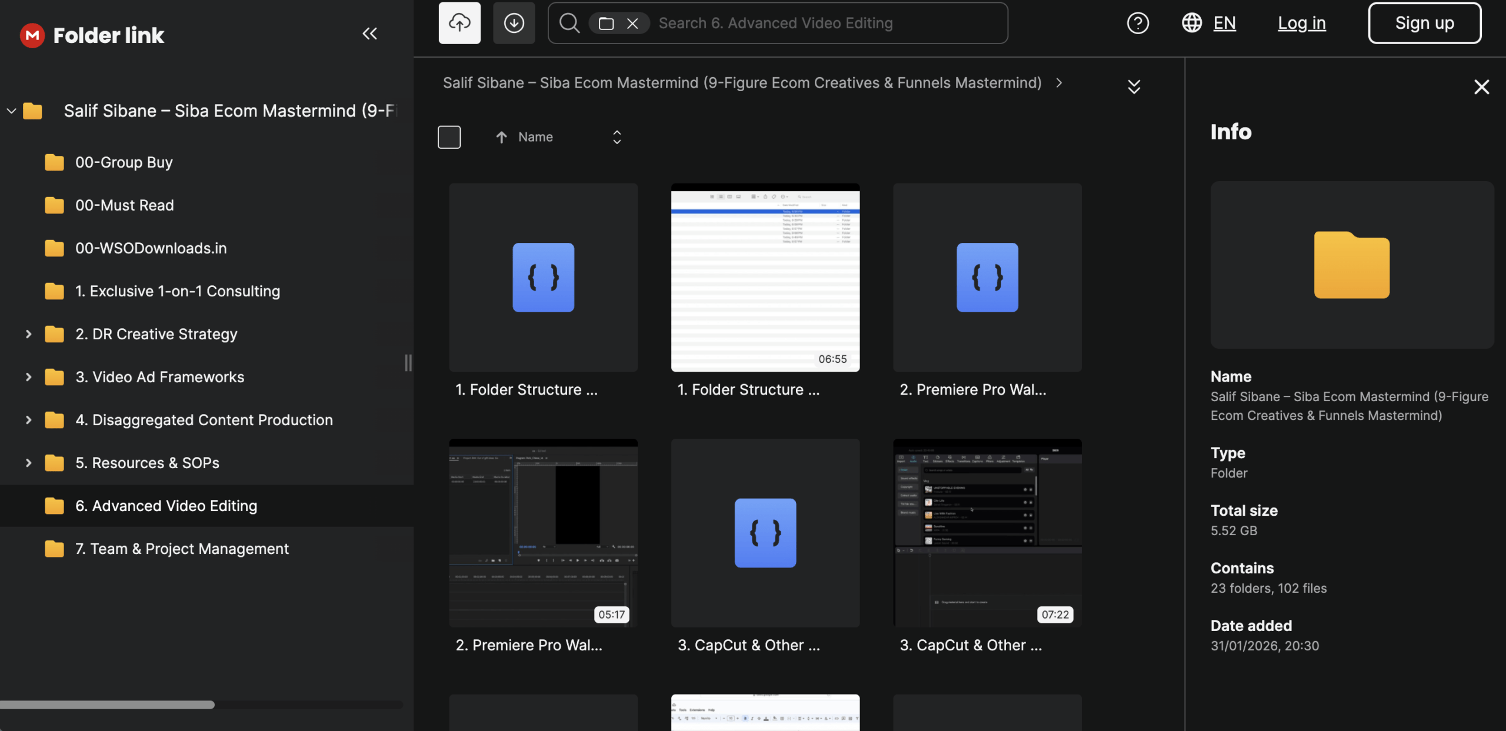Click the Log in link
This screenshot has width=1506, height=731.
pos(1301,23)
